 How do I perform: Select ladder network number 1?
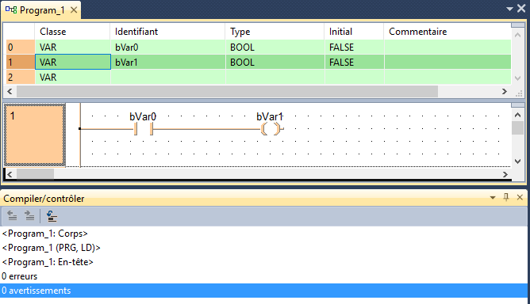[x=34, y=135]
